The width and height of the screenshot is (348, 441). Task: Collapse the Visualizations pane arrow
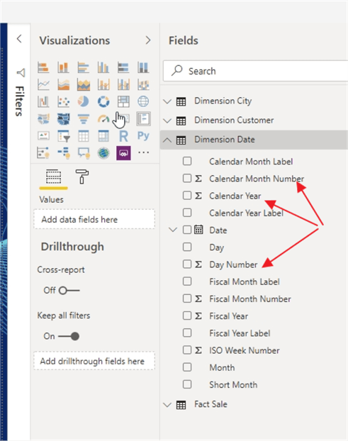pos(148,40)
